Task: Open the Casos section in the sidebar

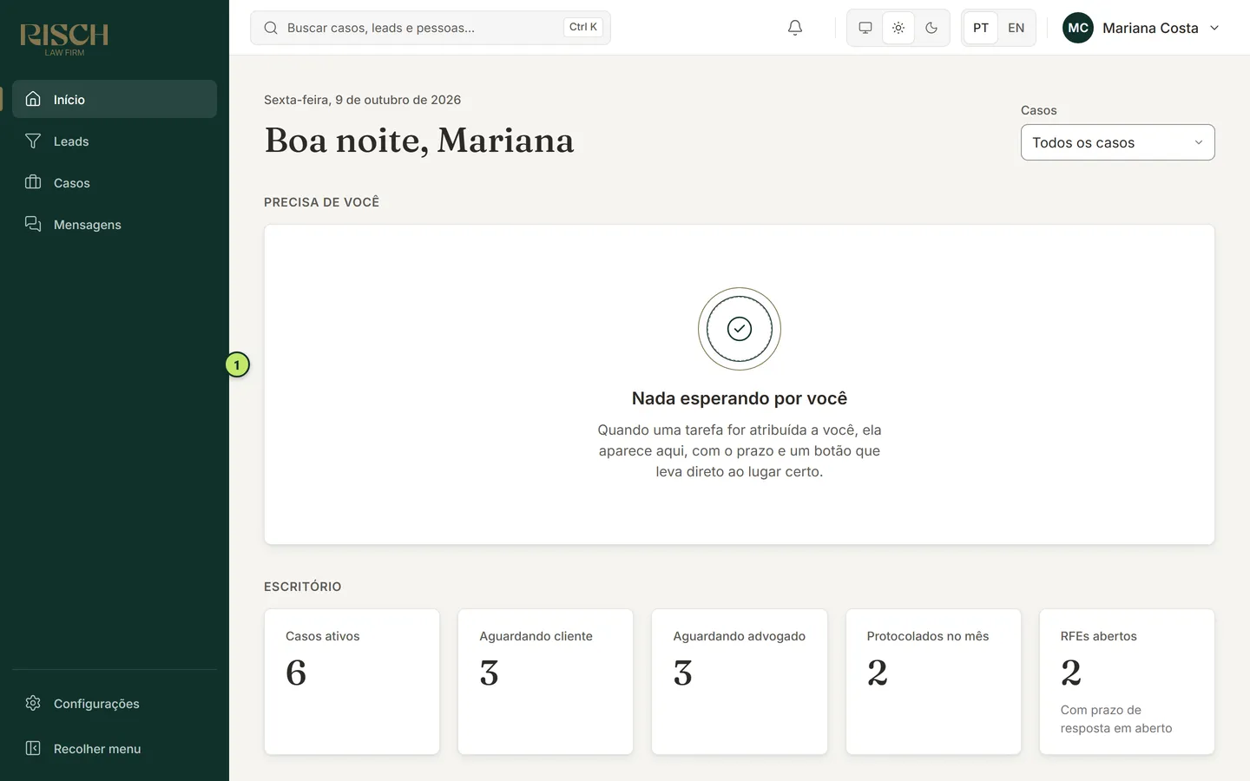Action: tap(115, 183)
